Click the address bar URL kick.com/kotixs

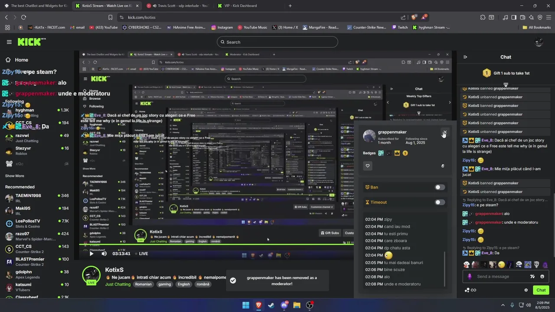pos(142,17)
